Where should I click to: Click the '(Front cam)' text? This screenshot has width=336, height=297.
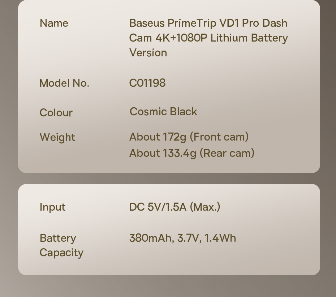tap(219, 137)
